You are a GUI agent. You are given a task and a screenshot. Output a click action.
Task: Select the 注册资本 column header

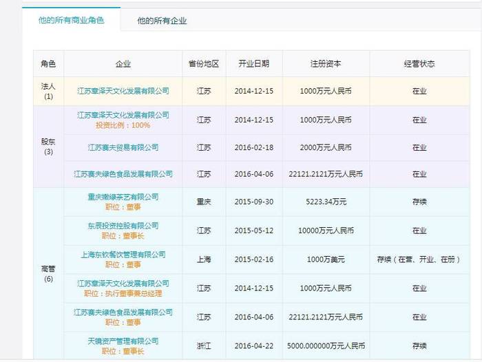tap(326, 63)
